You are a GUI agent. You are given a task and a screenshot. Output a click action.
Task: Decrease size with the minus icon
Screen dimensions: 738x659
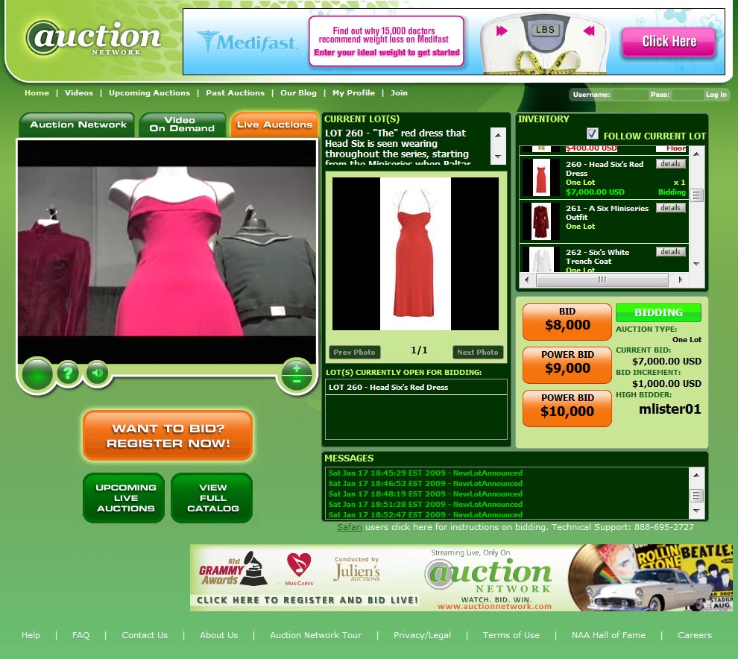(297, 381)
